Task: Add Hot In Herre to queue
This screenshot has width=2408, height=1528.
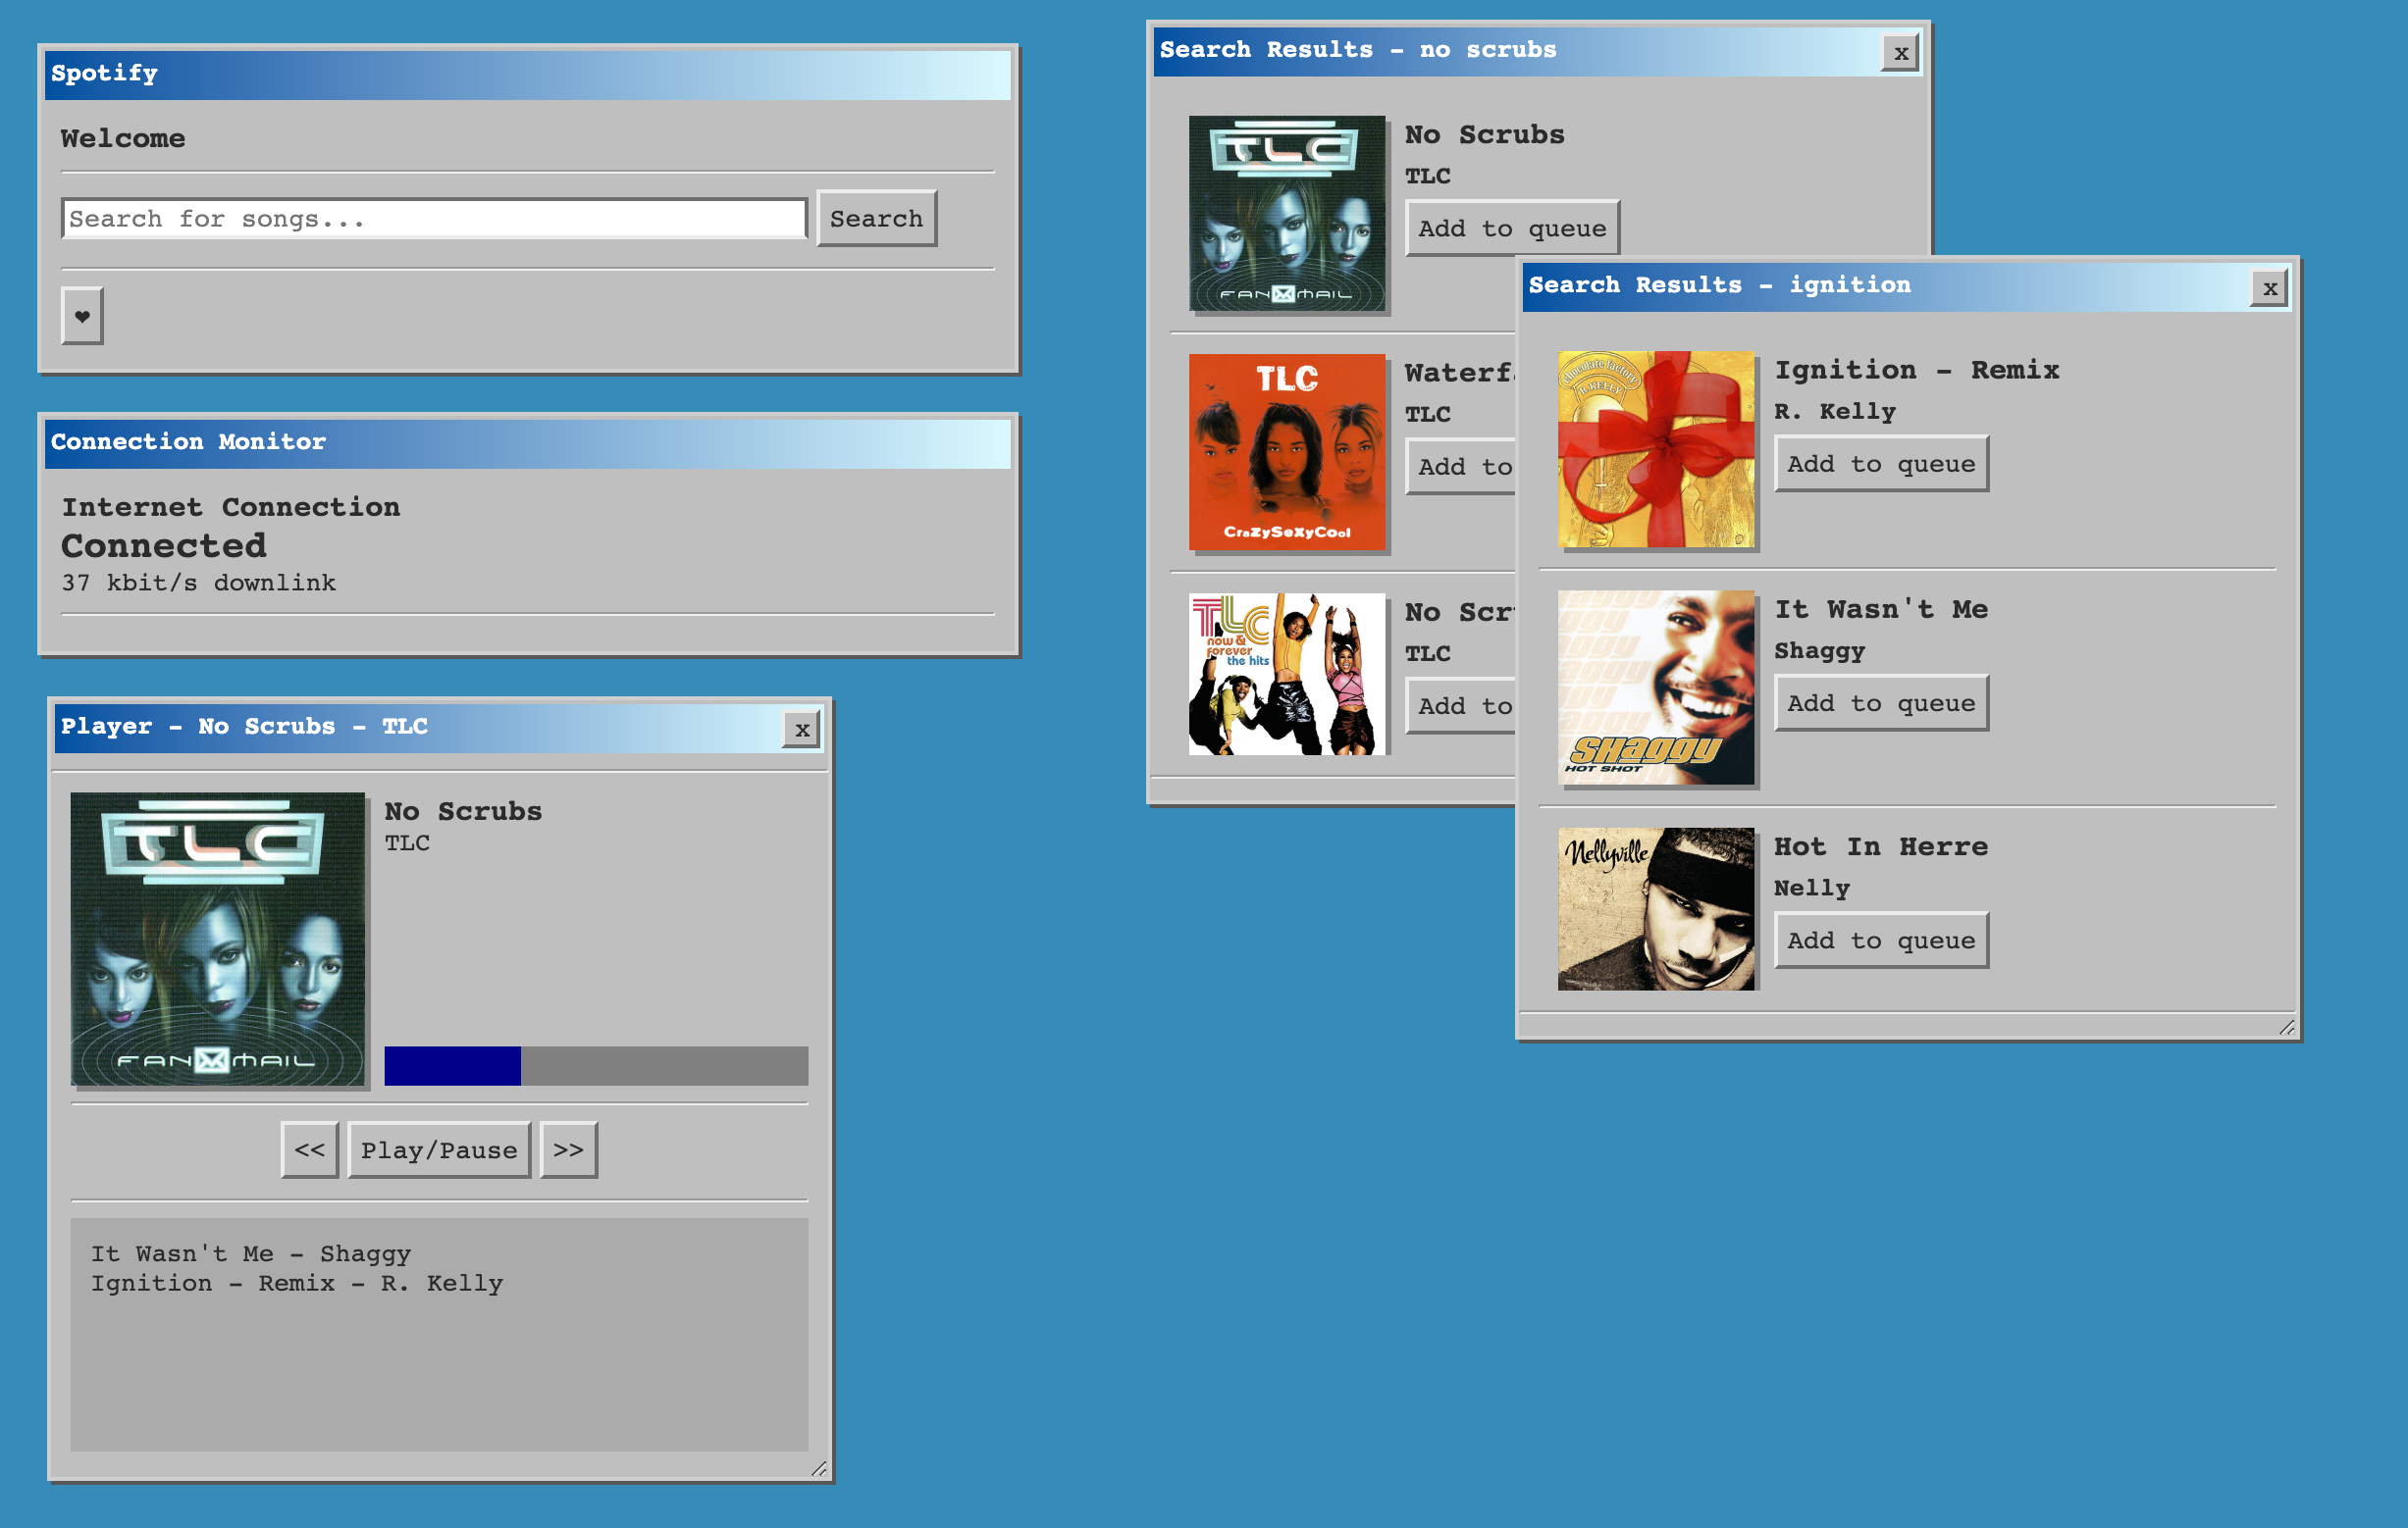Action: tap(1881, 940)
